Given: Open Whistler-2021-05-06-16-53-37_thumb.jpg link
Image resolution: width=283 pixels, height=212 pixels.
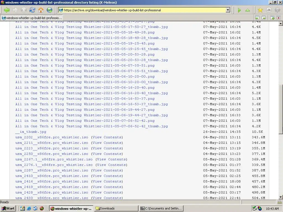Looking at the screenshot, I should 91,104.
